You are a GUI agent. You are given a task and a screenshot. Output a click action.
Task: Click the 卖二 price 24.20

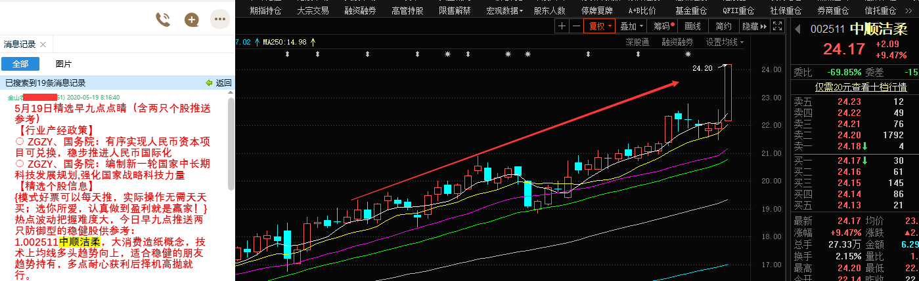[x=849, y=135]
